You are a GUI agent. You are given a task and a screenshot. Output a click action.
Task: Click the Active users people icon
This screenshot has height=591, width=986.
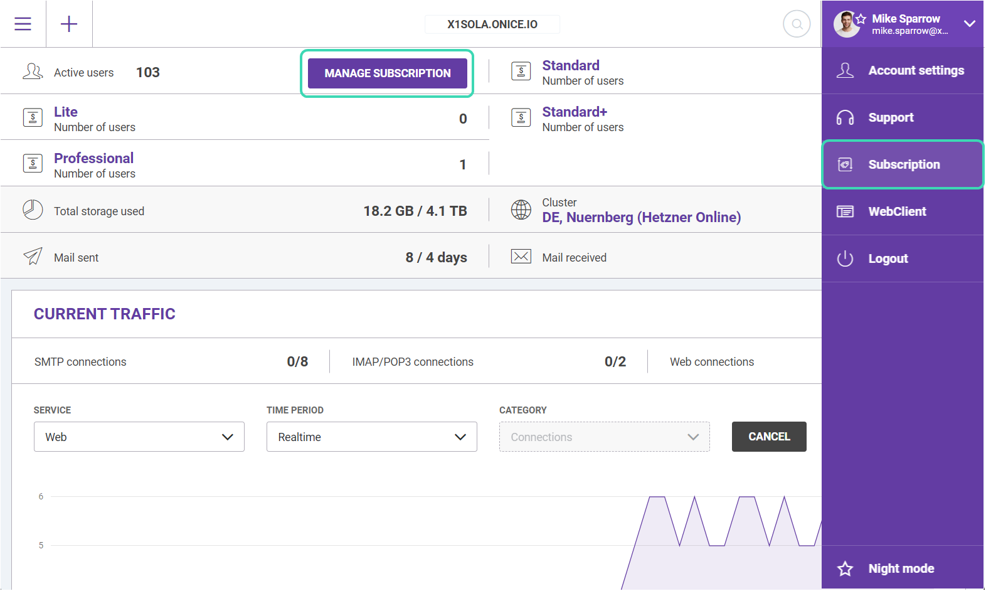pyautogui.click(x=33, y=72)
